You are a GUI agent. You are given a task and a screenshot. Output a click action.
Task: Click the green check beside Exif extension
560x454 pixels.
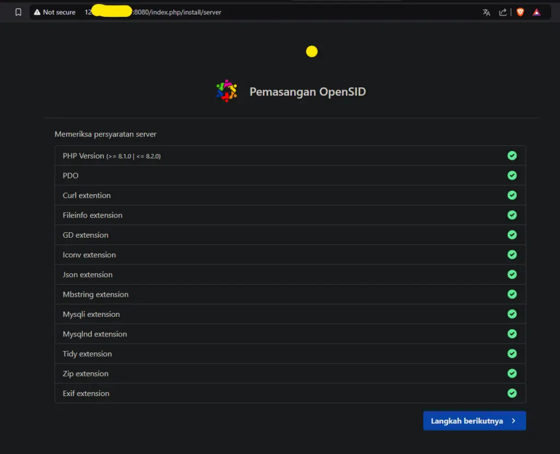click(512, 393)
